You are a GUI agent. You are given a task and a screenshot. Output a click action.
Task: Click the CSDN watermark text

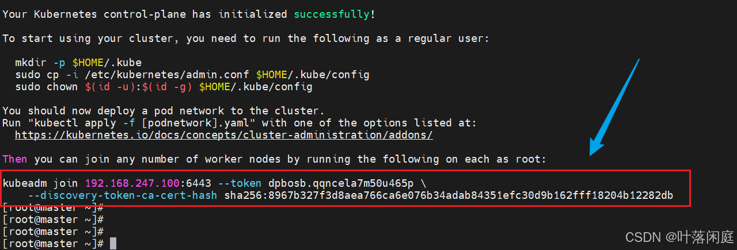click(679, 237)
